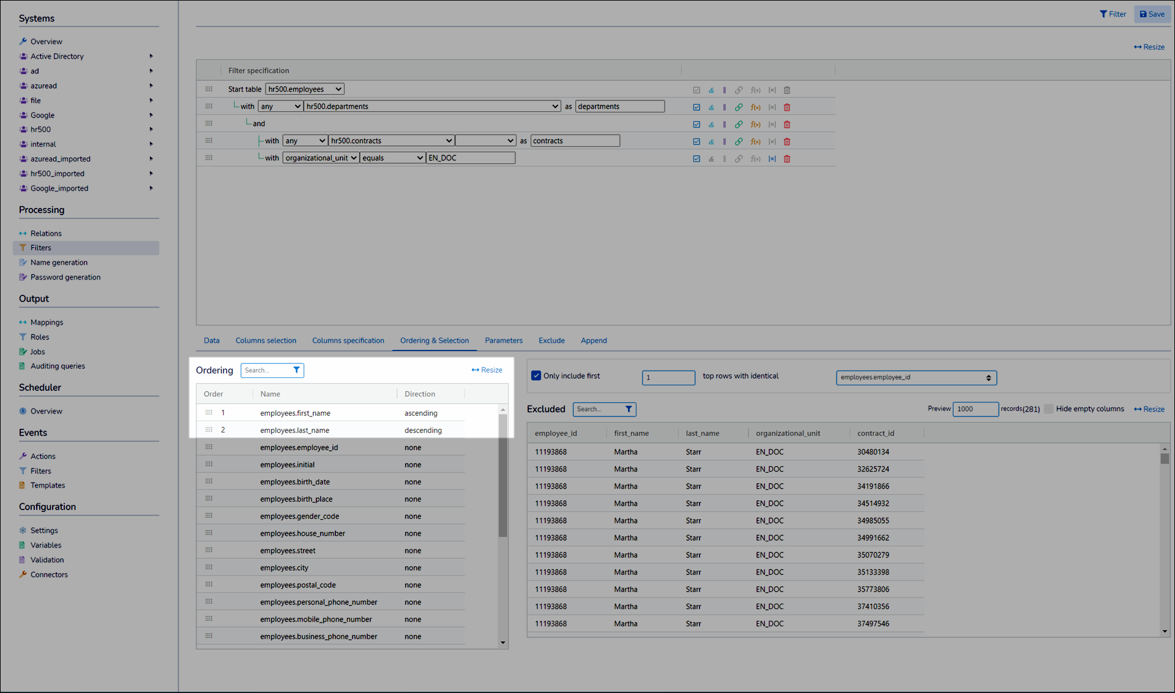1175x693 pixels.
Task: Open the Exclude tab
Action: [x=551, y=341]
